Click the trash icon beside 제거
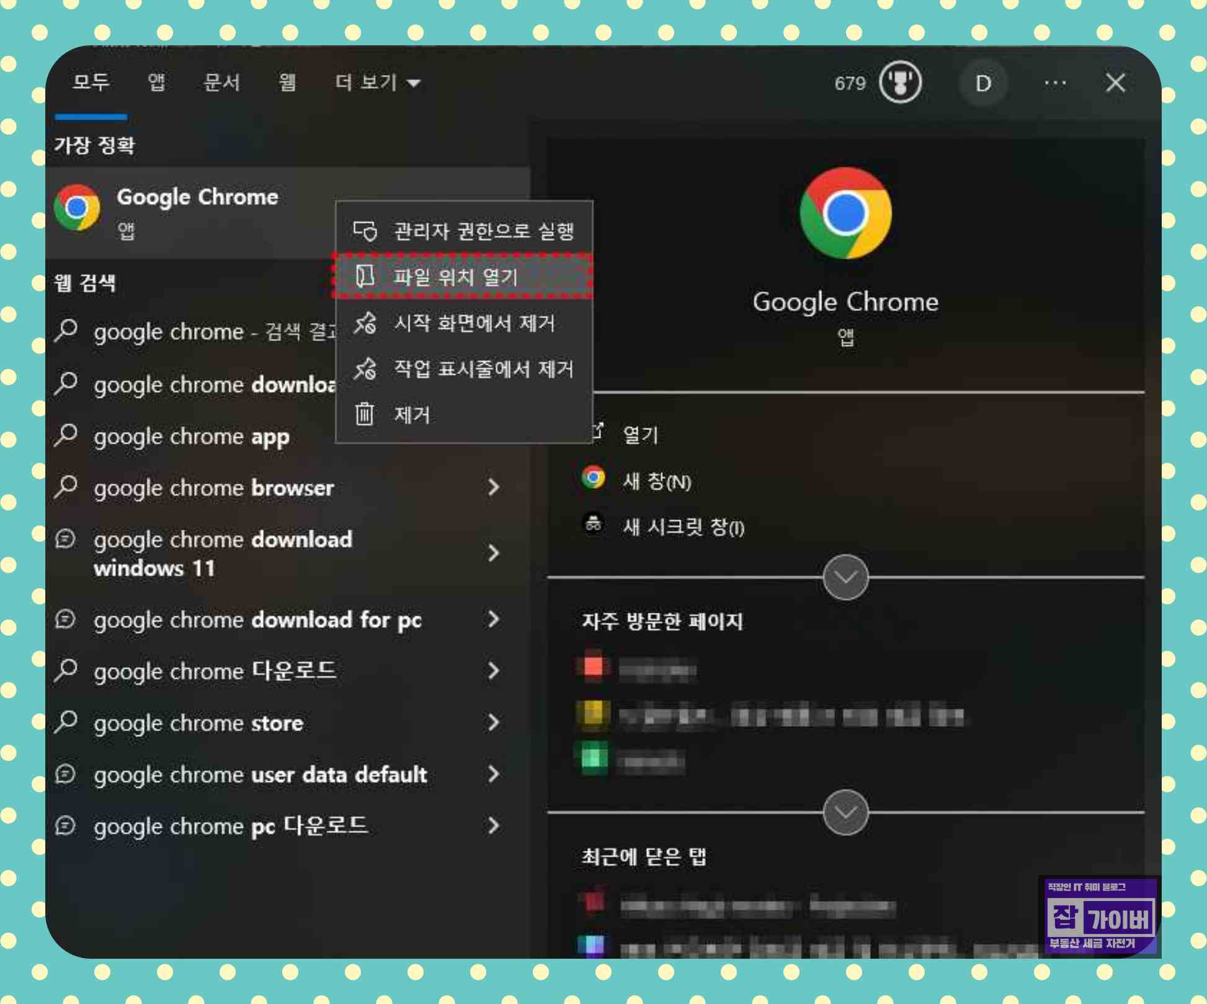Image resolution: width=1207 pixels, height=1004 pixels. tap(365, 414)
